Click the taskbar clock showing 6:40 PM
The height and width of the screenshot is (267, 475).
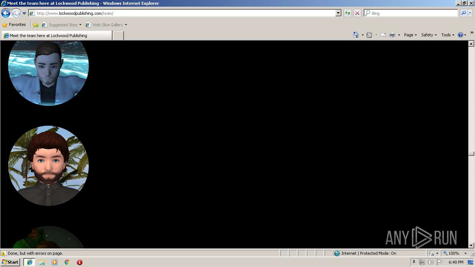456,262
